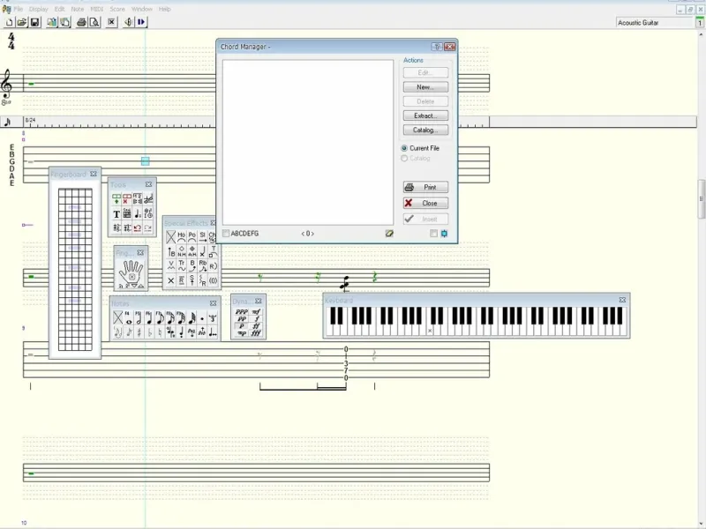
Task: Click the 1 track button beside Acoustic Guitar
Action: pyautogui.click(x=700, y=23)
